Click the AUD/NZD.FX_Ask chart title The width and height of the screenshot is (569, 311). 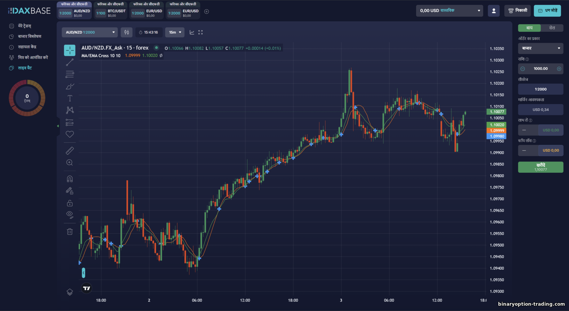click(x=115, y=48)
